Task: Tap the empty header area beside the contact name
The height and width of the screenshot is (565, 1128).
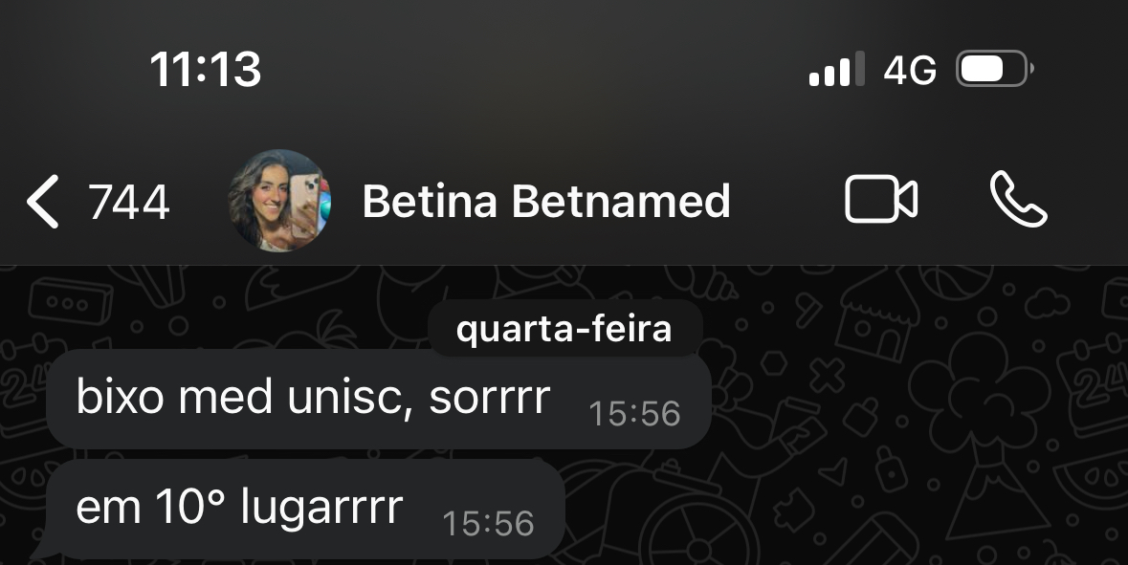Action: coord(785,202)
